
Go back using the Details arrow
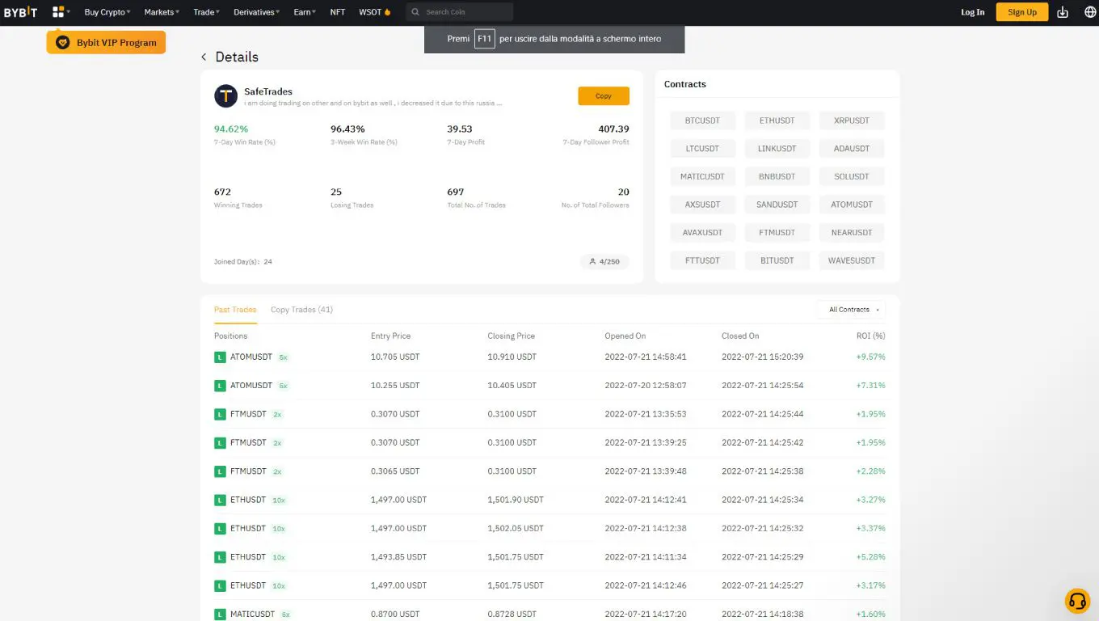204,57
